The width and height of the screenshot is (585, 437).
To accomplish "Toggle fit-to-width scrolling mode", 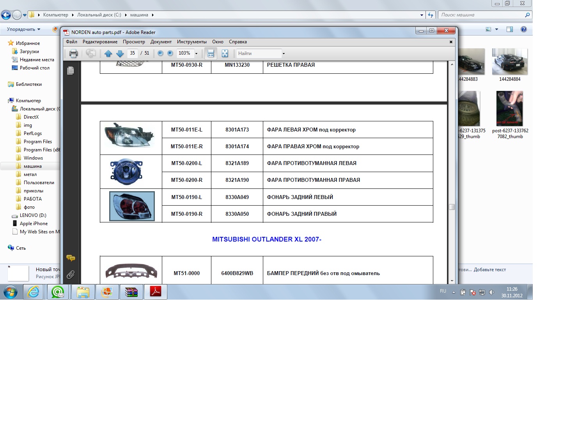I will pyautogui.click(x=211, y=53).
